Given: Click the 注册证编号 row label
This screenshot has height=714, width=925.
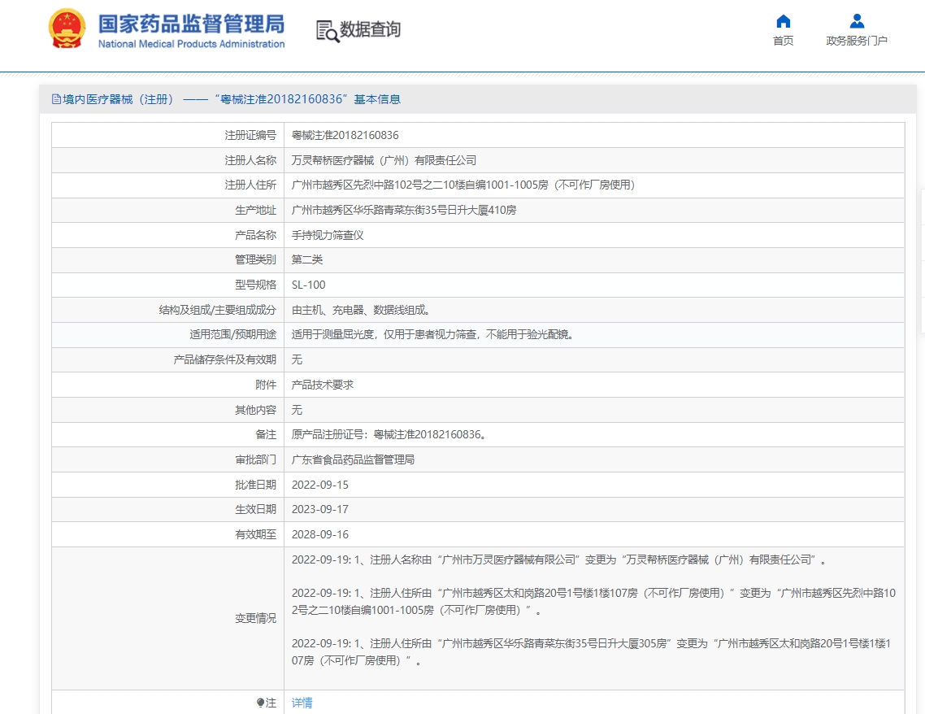Looking at the screenshot, I should click(x=250, y=135).
